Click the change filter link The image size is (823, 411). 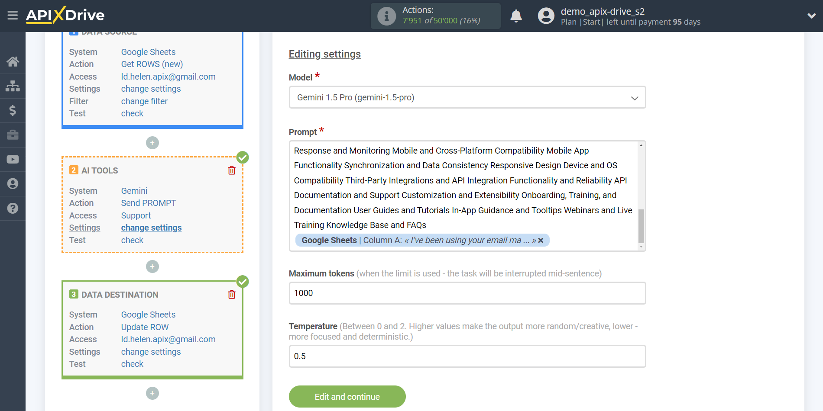(x=144, y=101)
